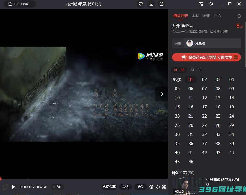Open the show title 九州缥缈录
This screenshot has width=246, height=195.
[182, 26]
